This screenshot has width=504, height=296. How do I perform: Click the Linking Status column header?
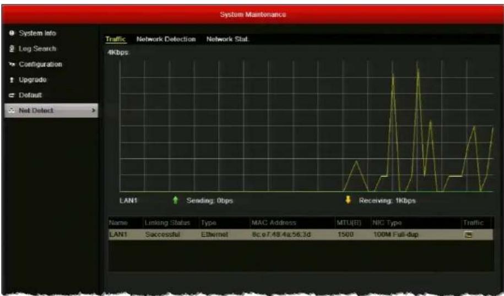167,223
